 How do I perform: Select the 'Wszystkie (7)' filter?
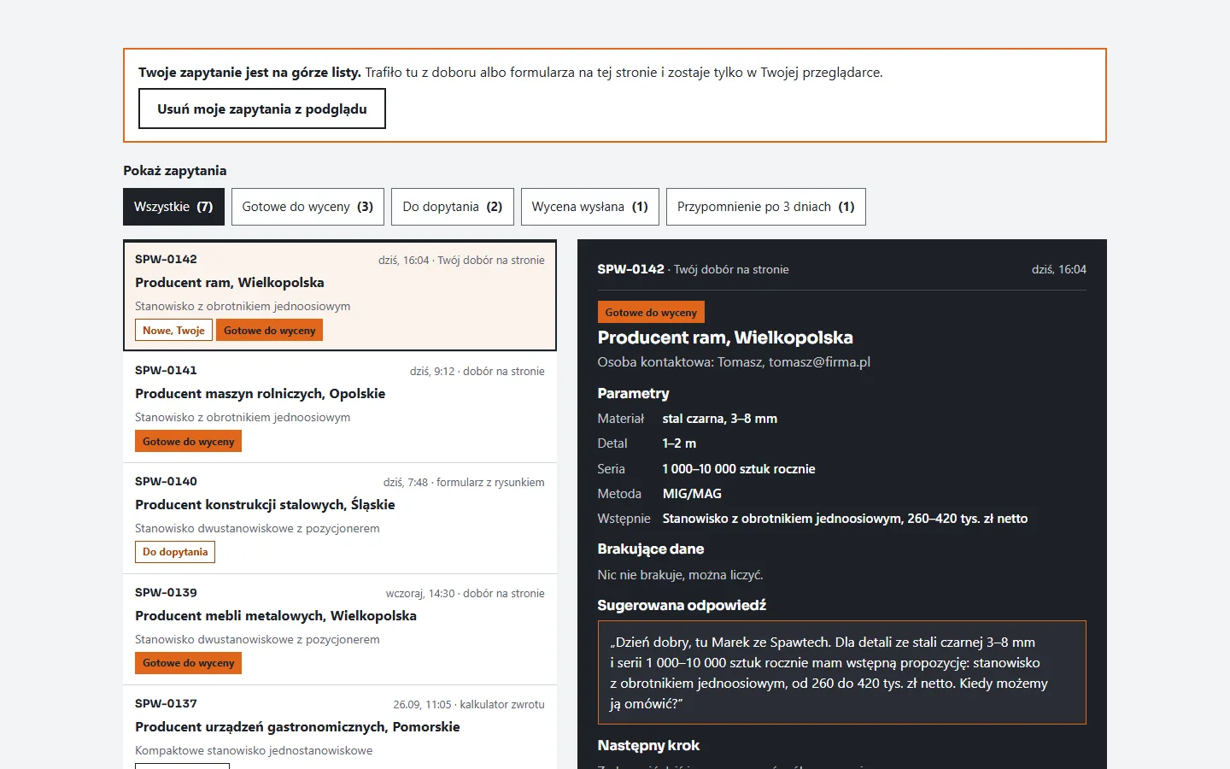click(x=173, y=207)
